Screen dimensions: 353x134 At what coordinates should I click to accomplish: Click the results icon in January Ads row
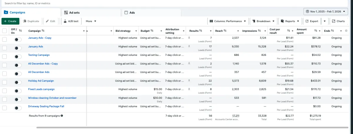pos(189,46)
